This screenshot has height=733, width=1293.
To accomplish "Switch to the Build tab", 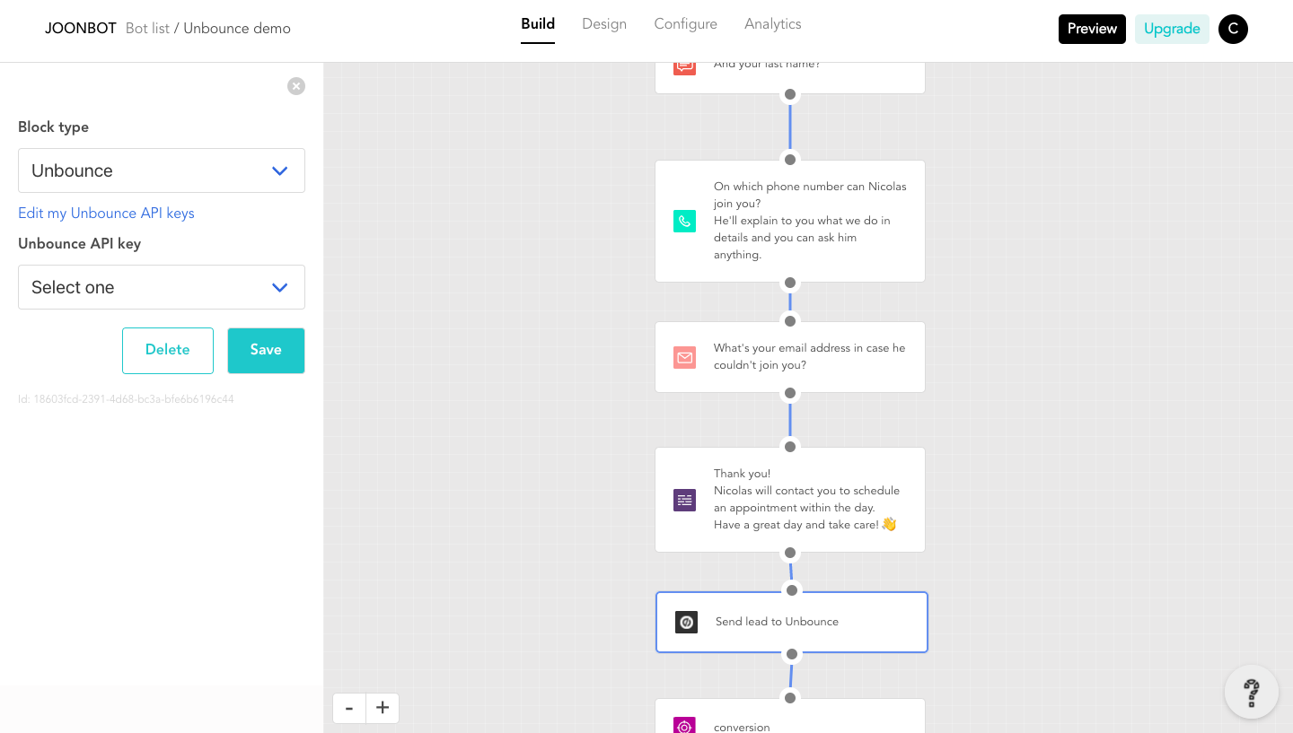I will [x=538, y=24].
